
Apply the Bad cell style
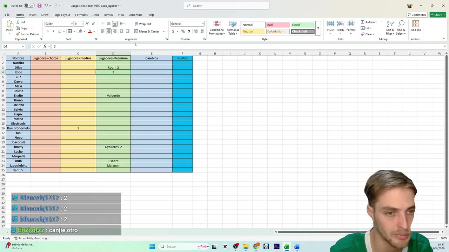(277, 25)
